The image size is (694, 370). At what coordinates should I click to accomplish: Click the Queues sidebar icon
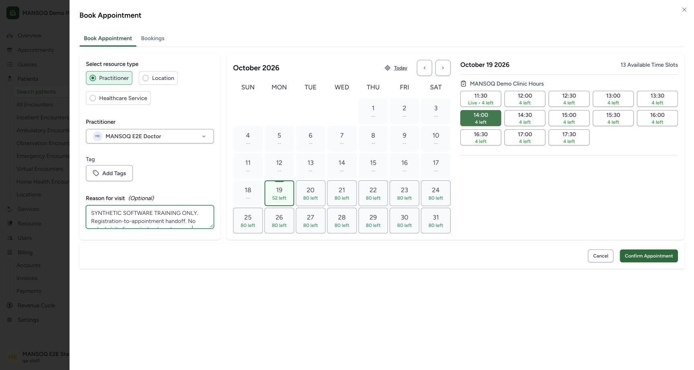point(10,64)
